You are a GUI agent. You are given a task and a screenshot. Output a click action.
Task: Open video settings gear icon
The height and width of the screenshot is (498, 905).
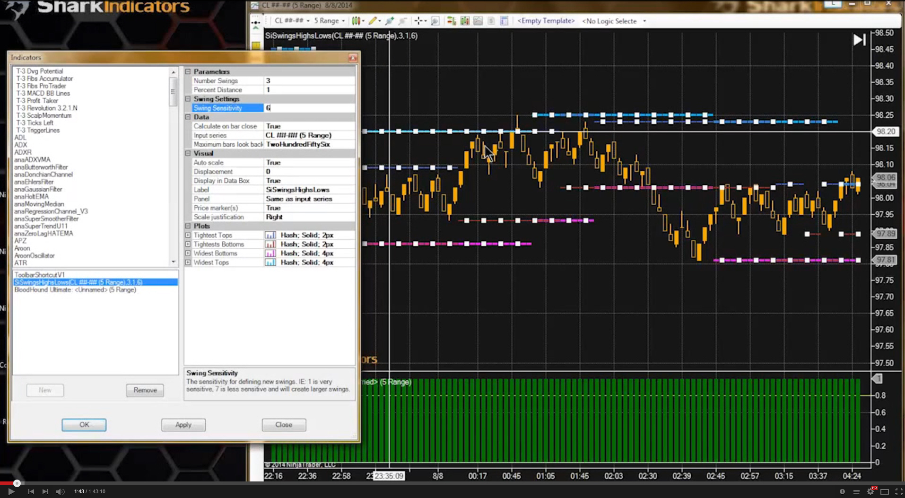870,491
